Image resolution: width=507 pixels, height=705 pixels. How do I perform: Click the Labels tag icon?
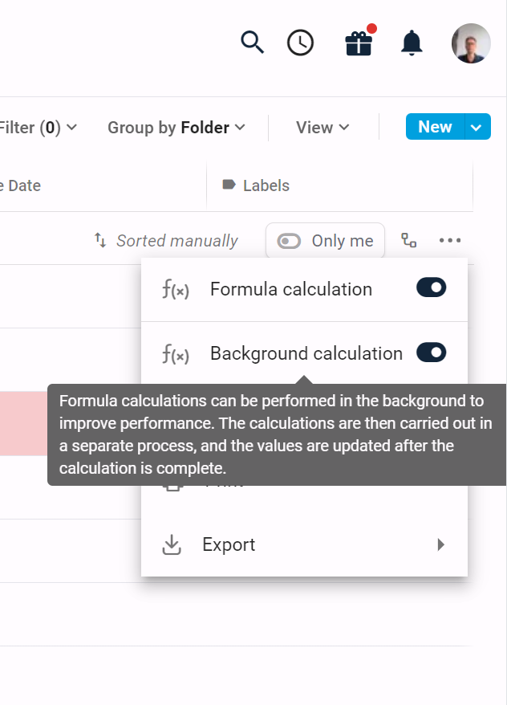point(229,185)
